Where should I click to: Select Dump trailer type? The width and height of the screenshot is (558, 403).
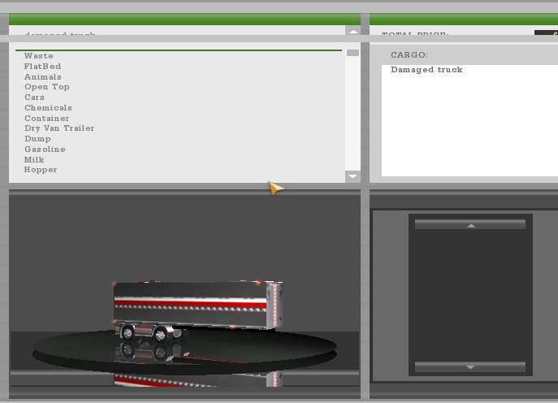click(x=37, y=139)
